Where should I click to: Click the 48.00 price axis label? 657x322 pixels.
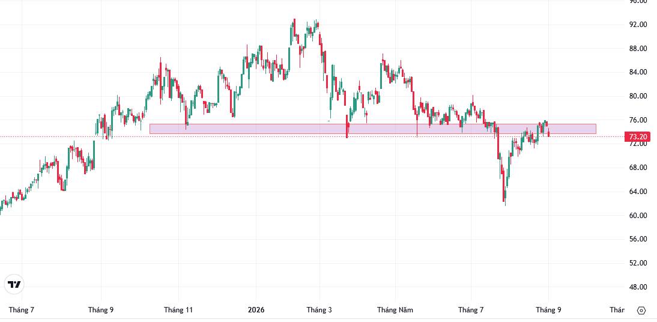[638, 287]
